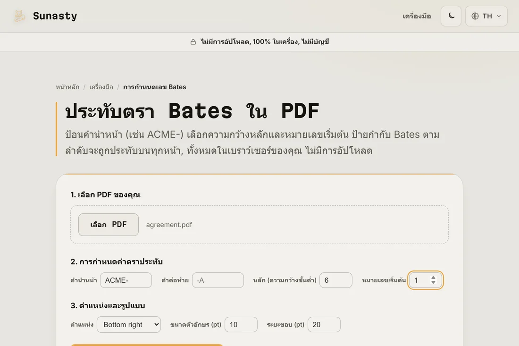
Task: Click the การกำหนดเลข Bates breadcrumb text
Action: coord(155,87)
